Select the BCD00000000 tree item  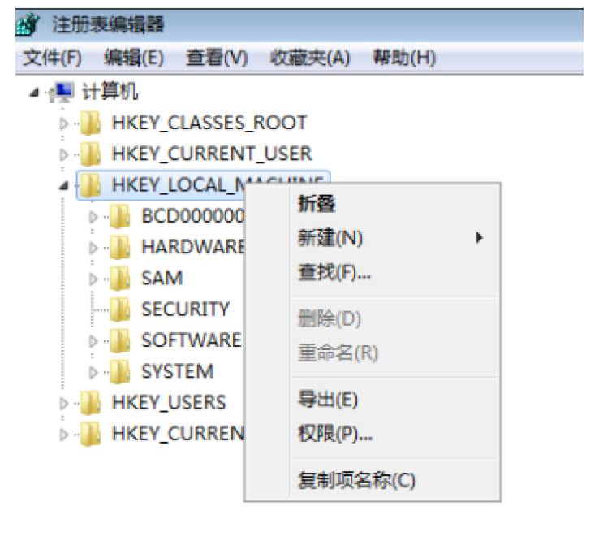coord(192,217)
